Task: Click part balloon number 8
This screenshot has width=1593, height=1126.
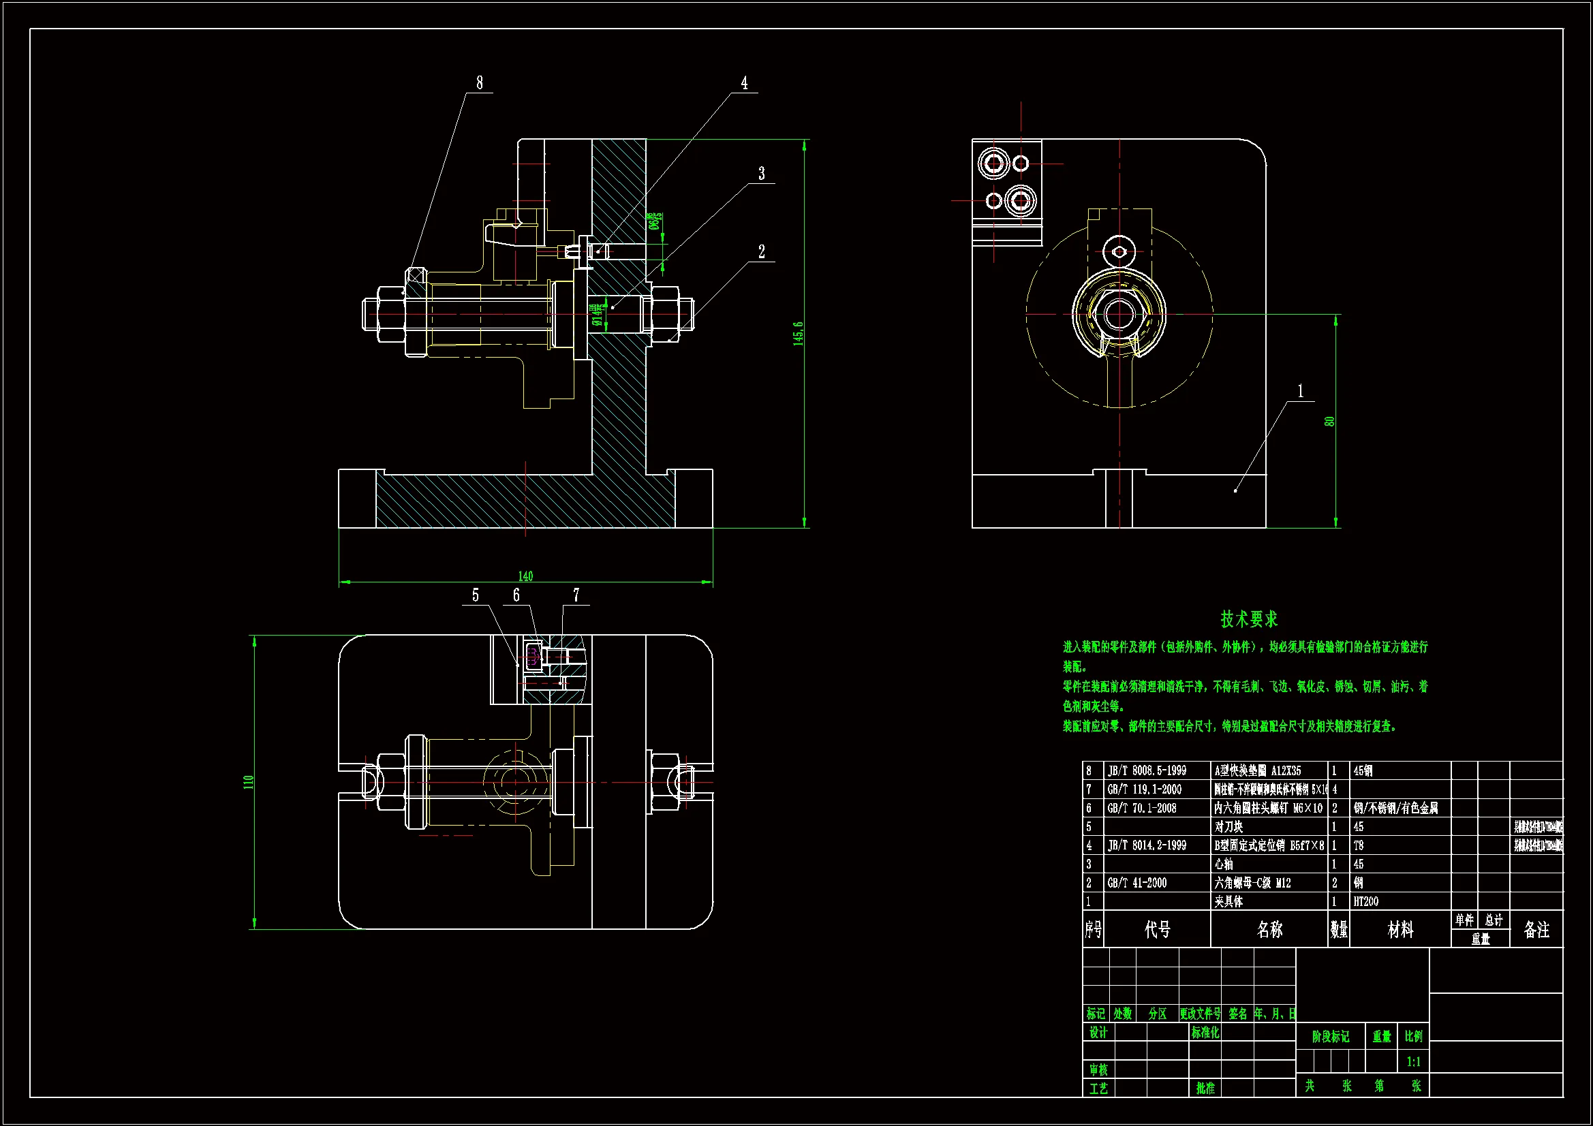Action: point(480,83)
